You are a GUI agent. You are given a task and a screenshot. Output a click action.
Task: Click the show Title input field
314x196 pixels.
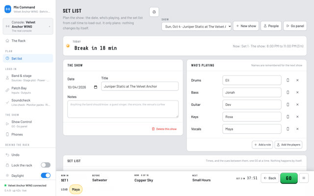point(140,86)
